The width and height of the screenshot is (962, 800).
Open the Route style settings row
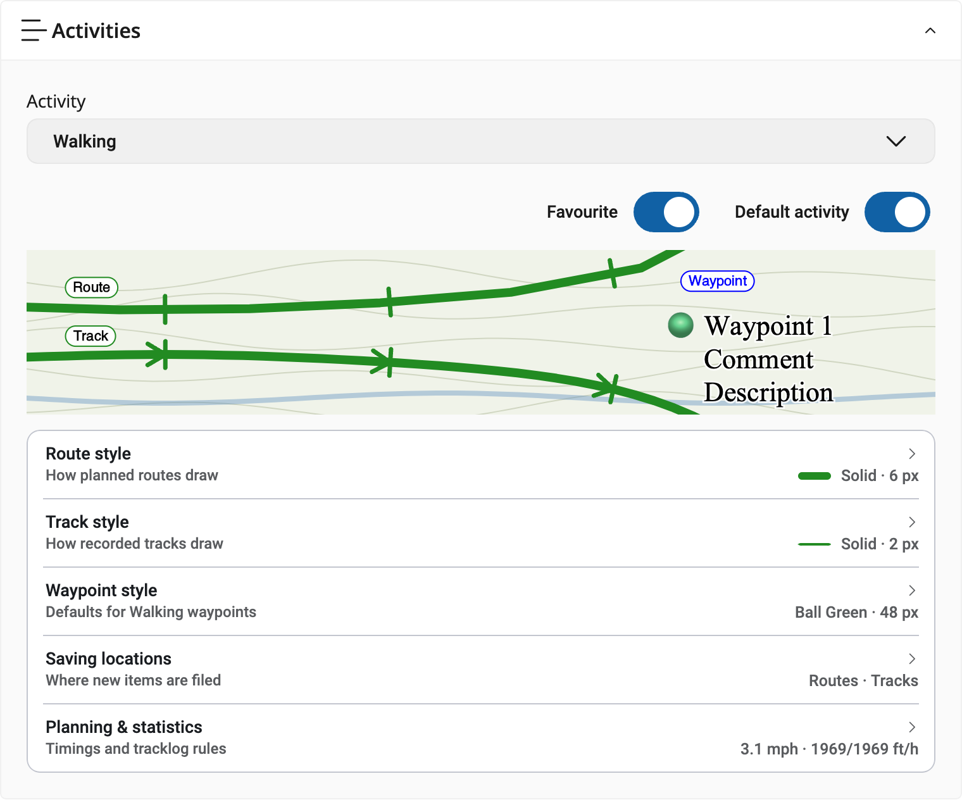coord(480,465)
